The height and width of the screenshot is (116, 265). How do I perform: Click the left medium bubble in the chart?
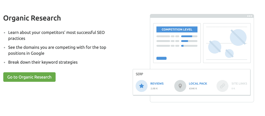click(x=215, y=47)
